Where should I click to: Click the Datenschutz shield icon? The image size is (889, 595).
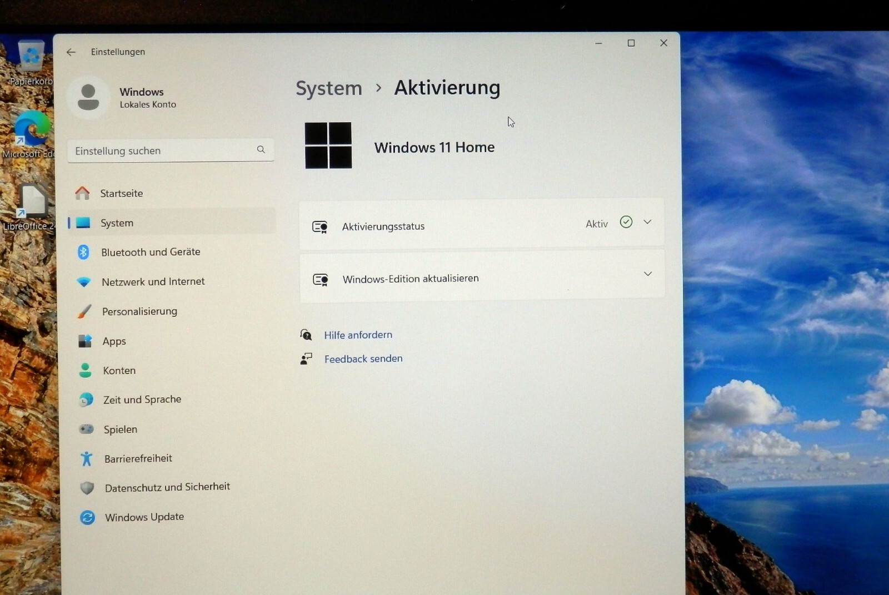click(87, 488)
